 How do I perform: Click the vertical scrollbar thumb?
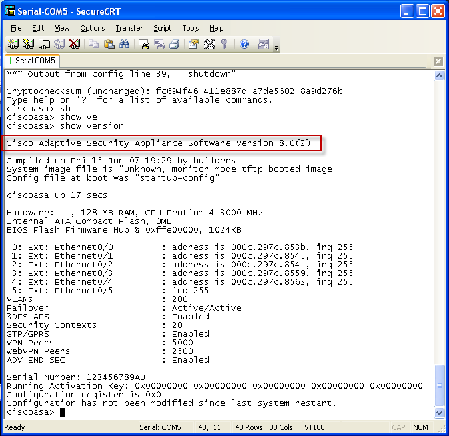pos(439,385)
